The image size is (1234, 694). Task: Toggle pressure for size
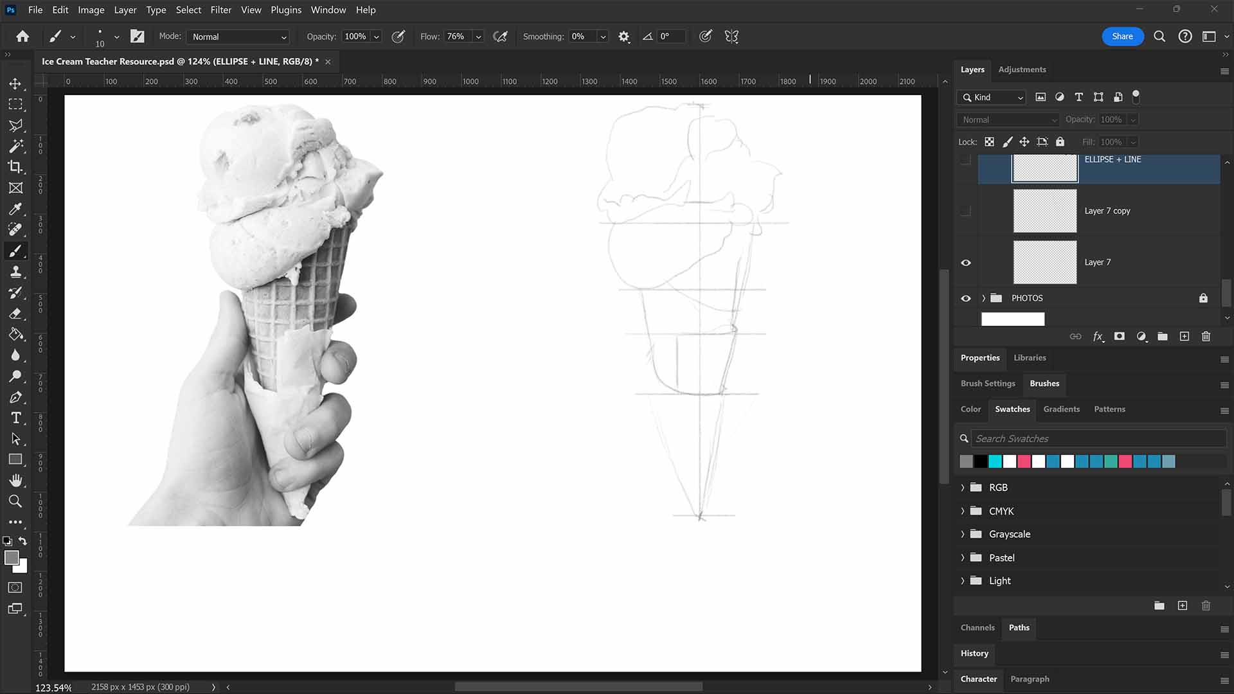[x=705, y=37]
